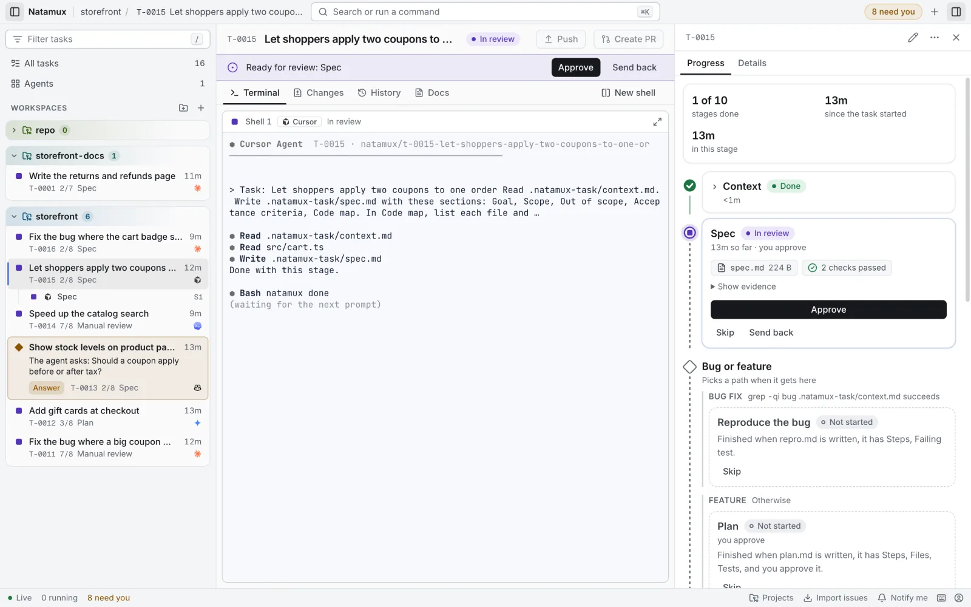This screenshot has height=607, width=971.
Task: Switch to the Details tab
Action: coord(752,63)
